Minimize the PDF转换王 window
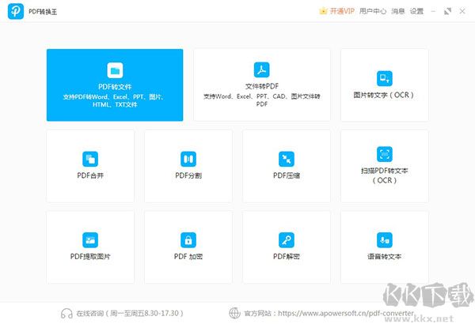 pos(434,11)
